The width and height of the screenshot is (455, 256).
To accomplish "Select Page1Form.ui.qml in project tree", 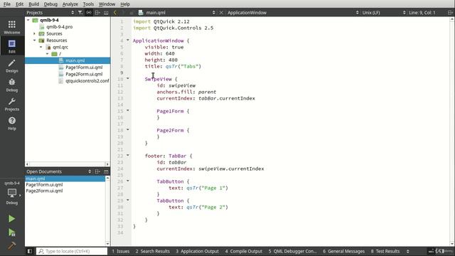I will [84, 68].
